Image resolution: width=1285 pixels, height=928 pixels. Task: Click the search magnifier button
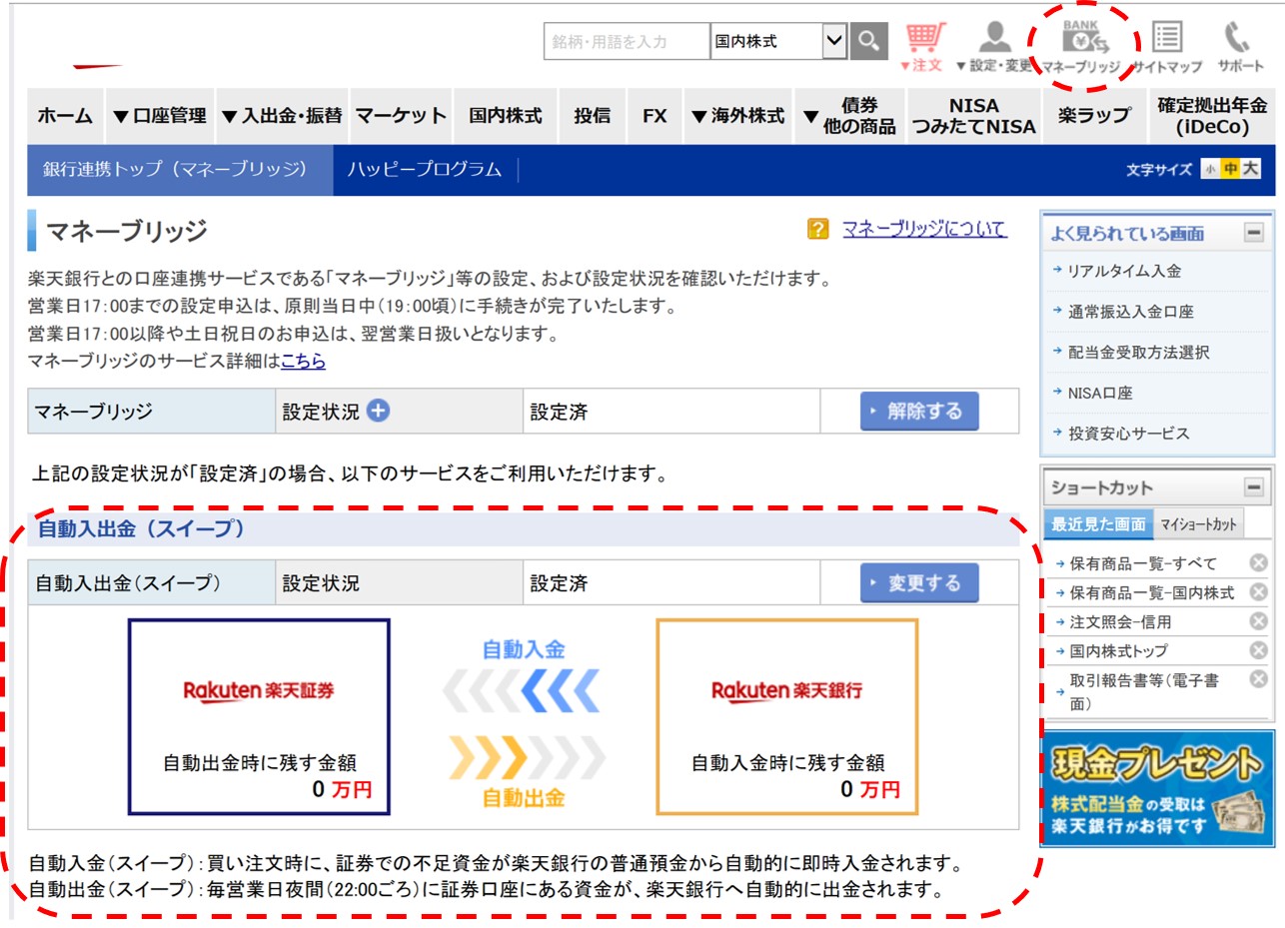click(x=868, y=42)
